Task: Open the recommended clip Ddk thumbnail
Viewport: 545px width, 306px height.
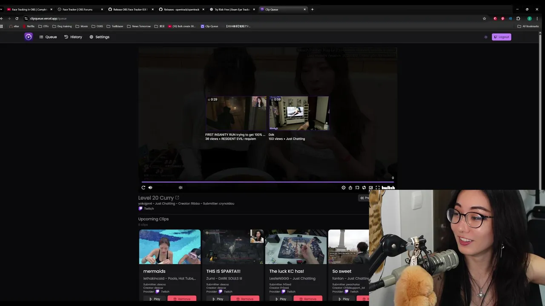Action: [x=298, y=113]
